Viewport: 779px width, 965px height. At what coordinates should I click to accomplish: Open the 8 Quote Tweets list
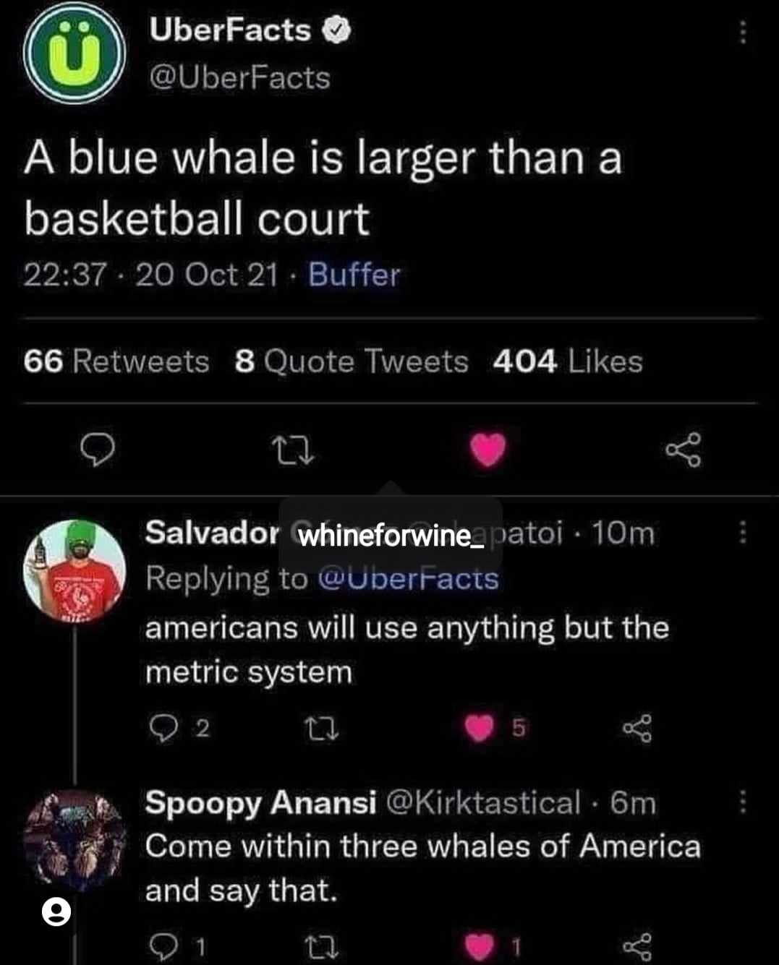[x=352, y=361]
